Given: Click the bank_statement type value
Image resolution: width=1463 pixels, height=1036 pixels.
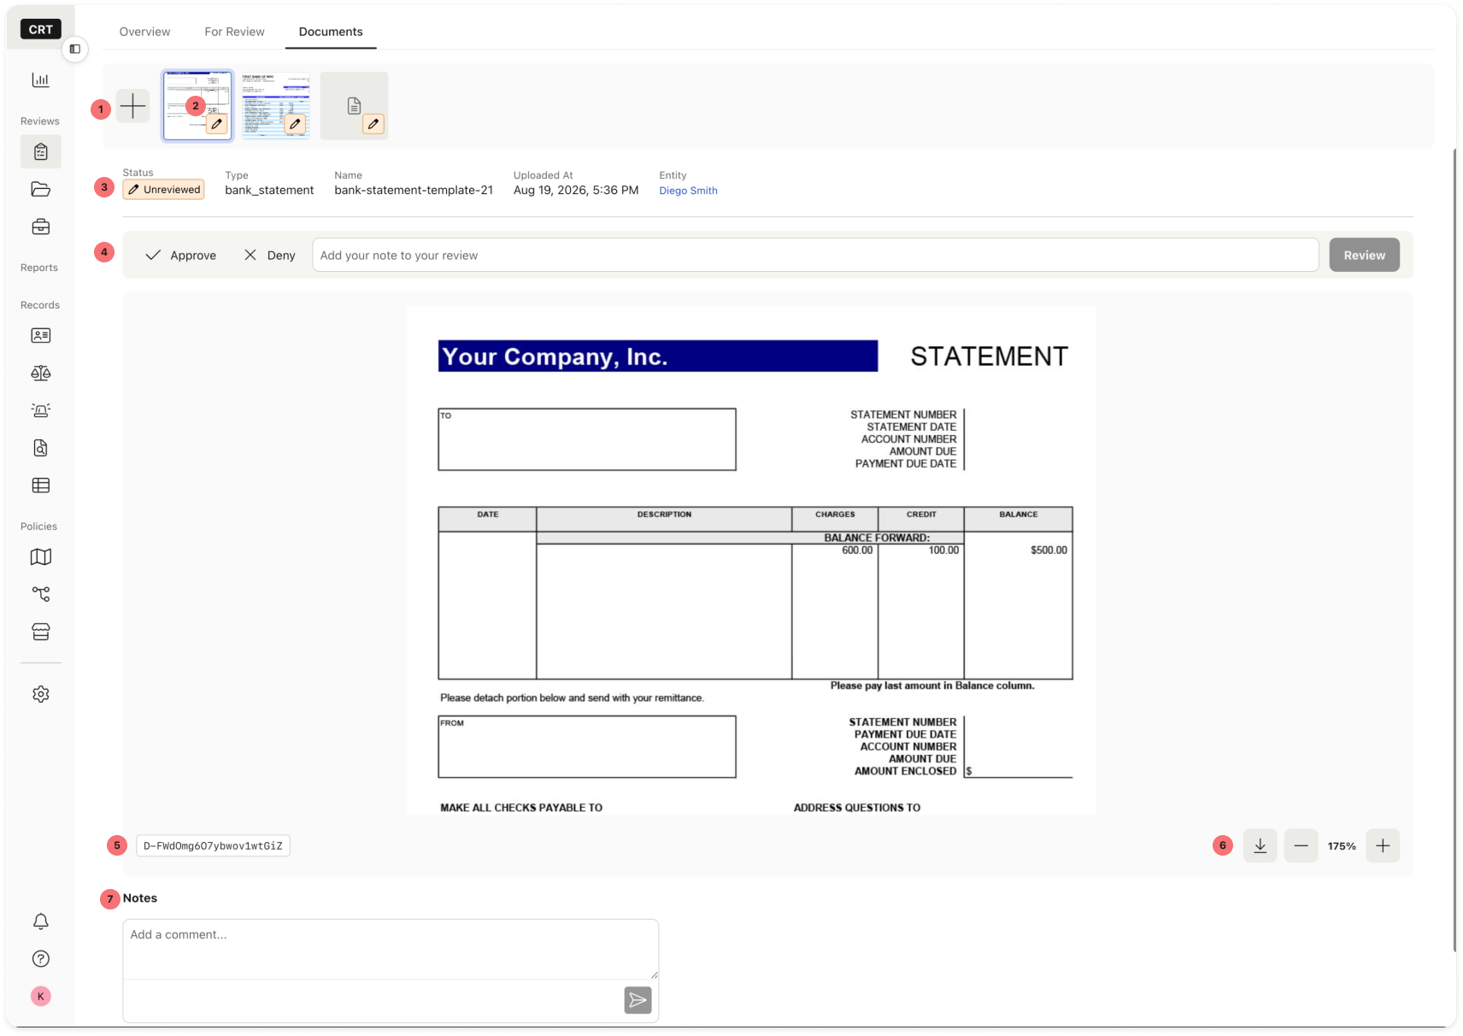Looking at the screenshot, I should 269,191.
